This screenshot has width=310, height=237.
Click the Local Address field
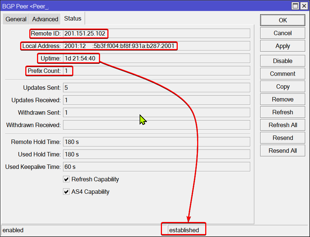pyautogui.click(x=156, y=46)
